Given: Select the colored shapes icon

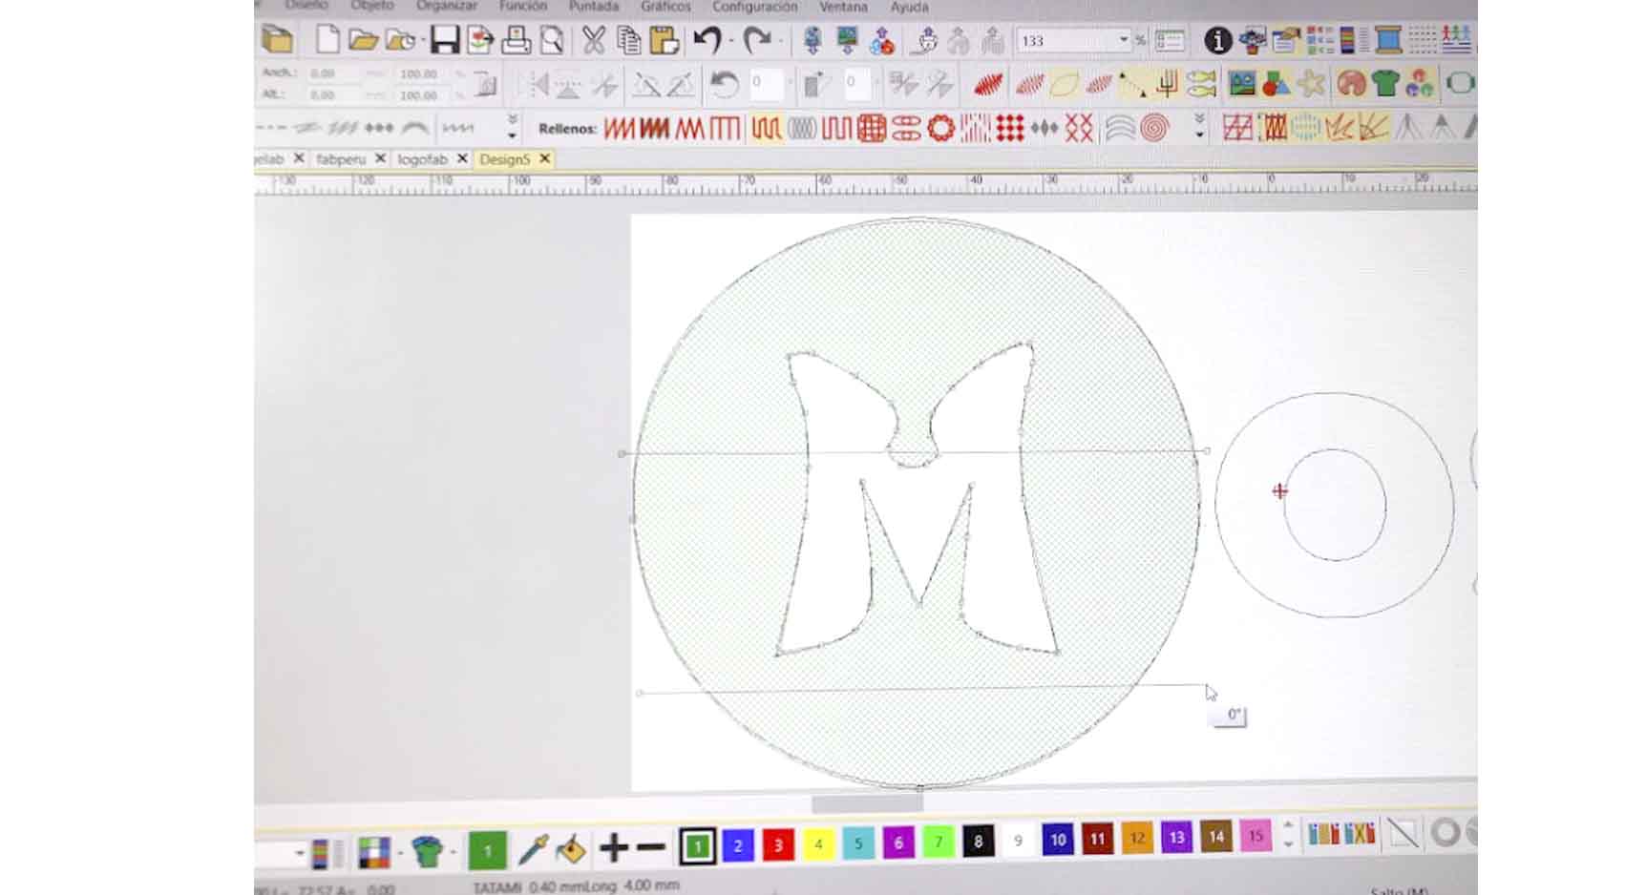Looking at the screenshot, I should pyautogui.click(x=1277, y=84).
